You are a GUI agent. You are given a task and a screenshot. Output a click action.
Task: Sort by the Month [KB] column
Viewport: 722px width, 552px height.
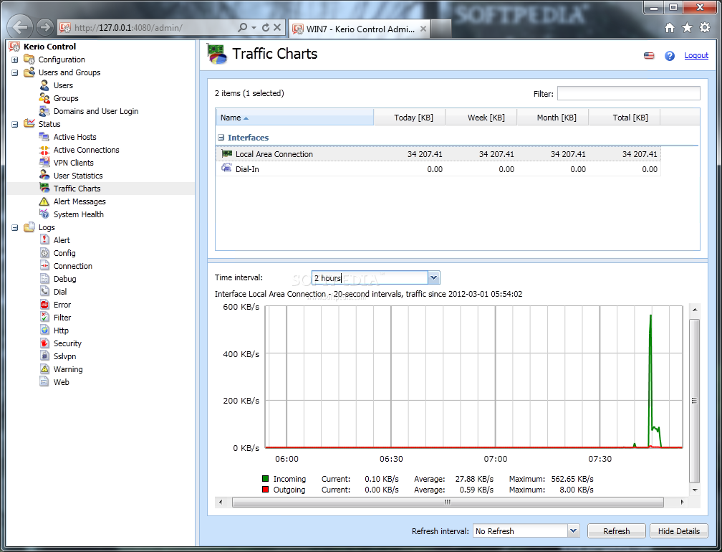(552, 118)
